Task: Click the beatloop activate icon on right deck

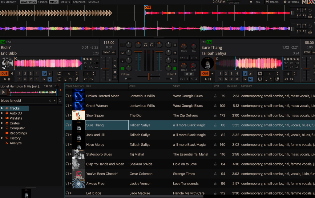Action: click(260, 74)
